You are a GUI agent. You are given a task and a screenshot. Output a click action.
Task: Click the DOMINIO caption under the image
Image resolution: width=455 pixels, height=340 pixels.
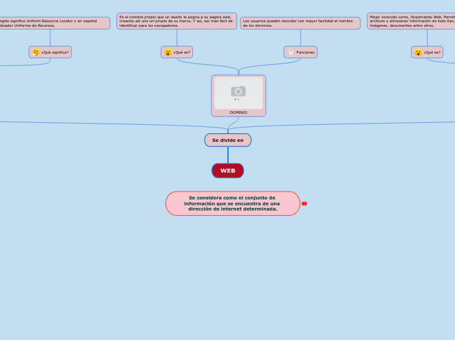pos(239,112)
